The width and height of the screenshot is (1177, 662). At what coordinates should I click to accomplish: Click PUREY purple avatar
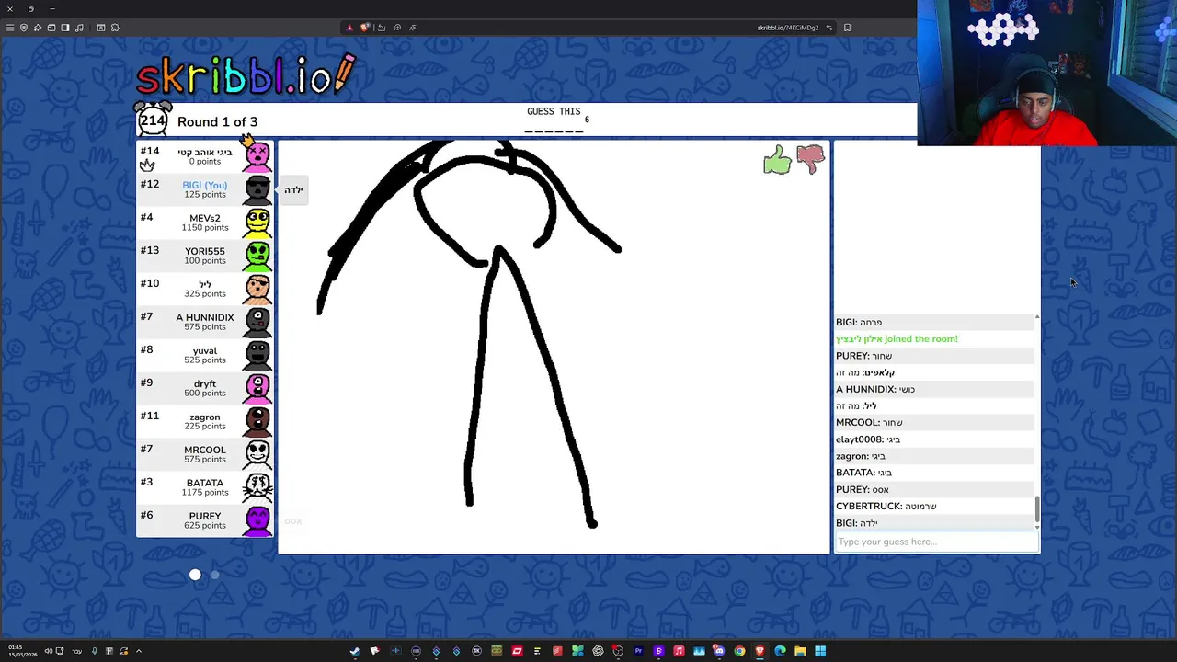[257, 519]
